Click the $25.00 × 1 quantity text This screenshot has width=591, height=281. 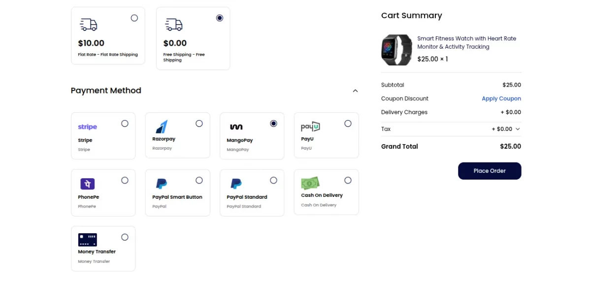pyautogui.click(x=432, y=59)
